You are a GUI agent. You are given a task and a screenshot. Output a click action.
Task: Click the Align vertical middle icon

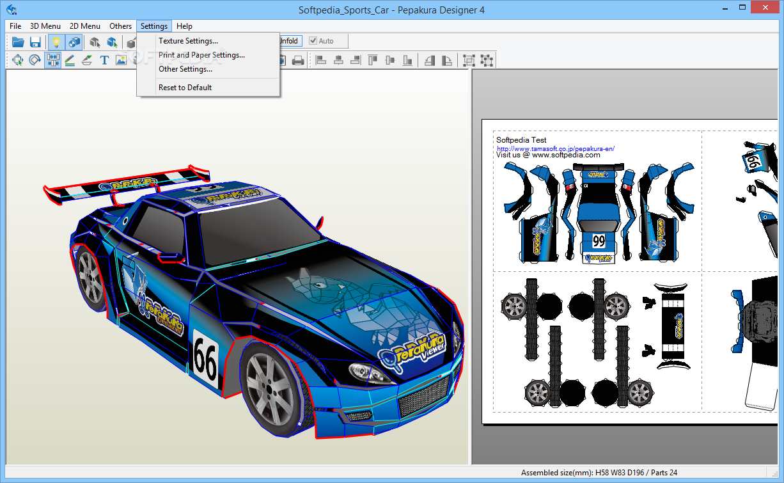[x=390, y=60]
